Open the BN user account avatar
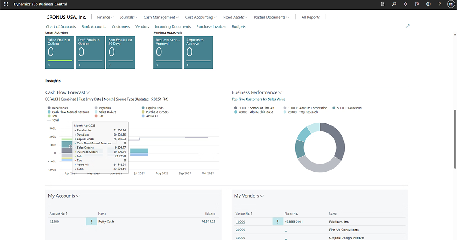This screenshot has height=240, width=458. [451, 4]
